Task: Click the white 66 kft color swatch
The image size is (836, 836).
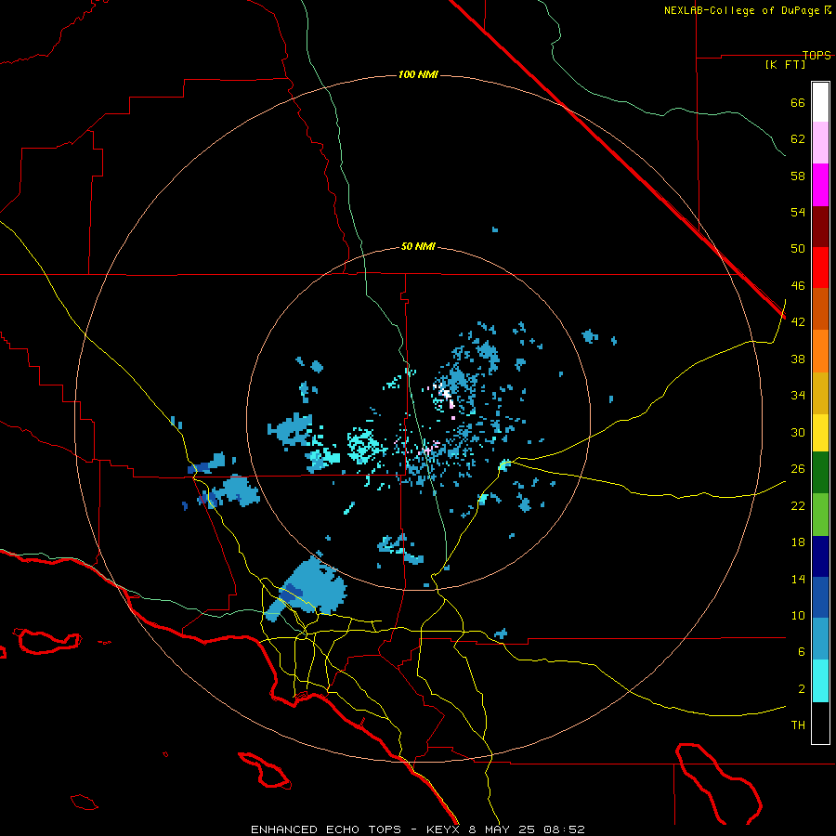Action: 820,102
